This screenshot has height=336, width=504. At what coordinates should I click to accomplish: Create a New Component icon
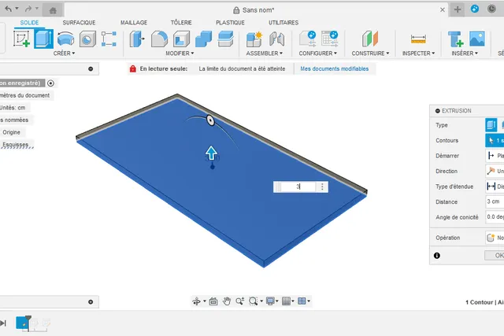(x=254, y=39)
